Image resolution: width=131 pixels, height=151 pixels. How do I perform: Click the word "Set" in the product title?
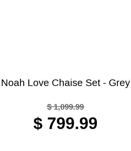(x=93, y=83)
